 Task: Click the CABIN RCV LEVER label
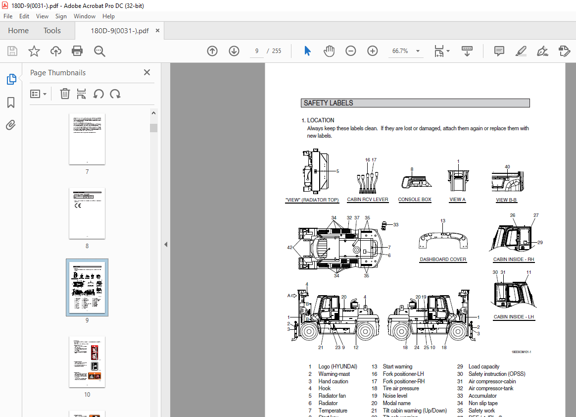pos(368,200)
